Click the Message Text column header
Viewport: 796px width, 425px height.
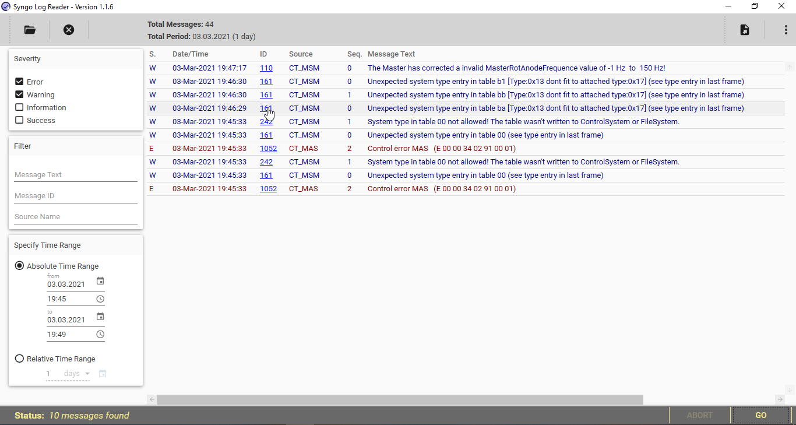point(391,54)
